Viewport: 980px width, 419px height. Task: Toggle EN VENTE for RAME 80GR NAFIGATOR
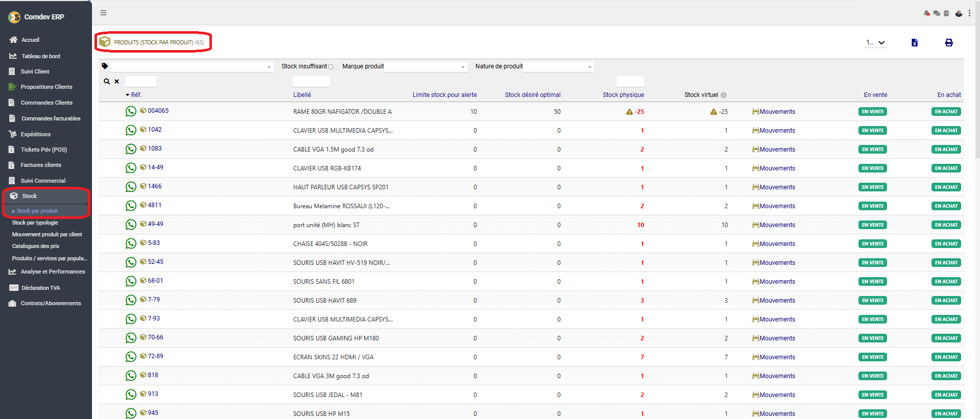[x=872, y=111]
